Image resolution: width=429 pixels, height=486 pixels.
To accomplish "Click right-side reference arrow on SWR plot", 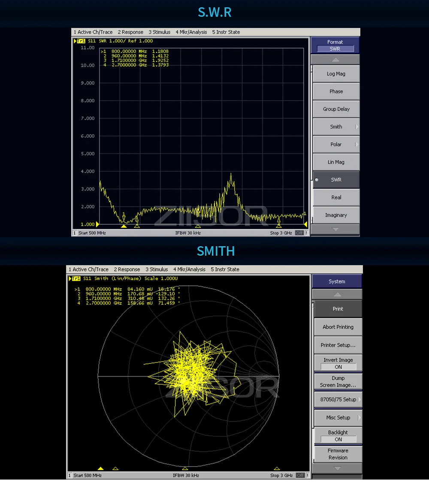I will (x=305, y=224).
